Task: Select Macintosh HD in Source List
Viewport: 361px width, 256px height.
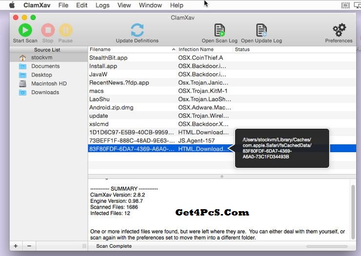Action: pos(49,83)
